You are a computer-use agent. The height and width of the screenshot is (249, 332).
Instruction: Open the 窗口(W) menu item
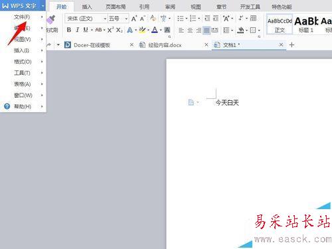pyautogui.click(x=23, y=95)
